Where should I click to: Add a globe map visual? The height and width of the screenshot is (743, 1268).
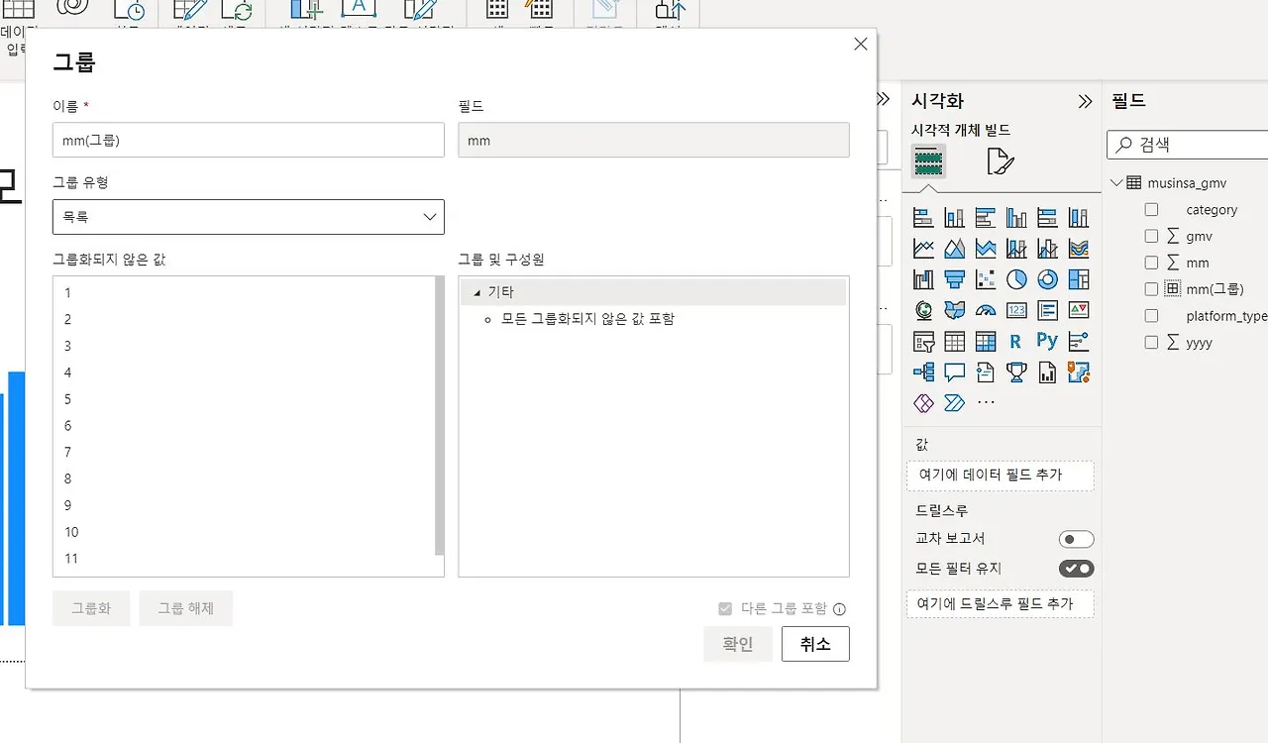923,310
